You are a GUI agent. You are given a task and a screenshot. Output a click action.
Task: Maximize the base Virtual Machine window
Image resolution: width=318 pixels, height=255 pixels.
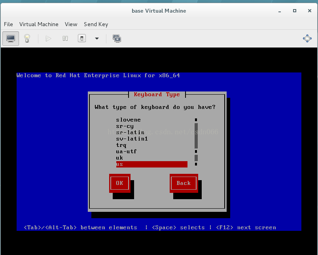click(x=295, y=11)
